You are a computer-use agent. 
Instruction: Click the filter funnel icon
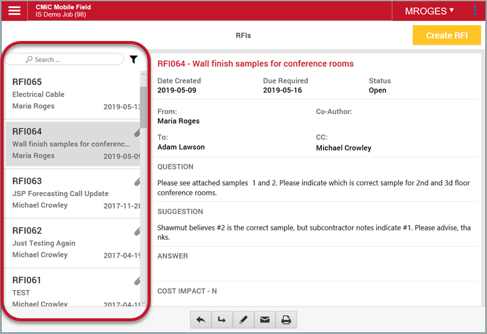tap(134, 60)
